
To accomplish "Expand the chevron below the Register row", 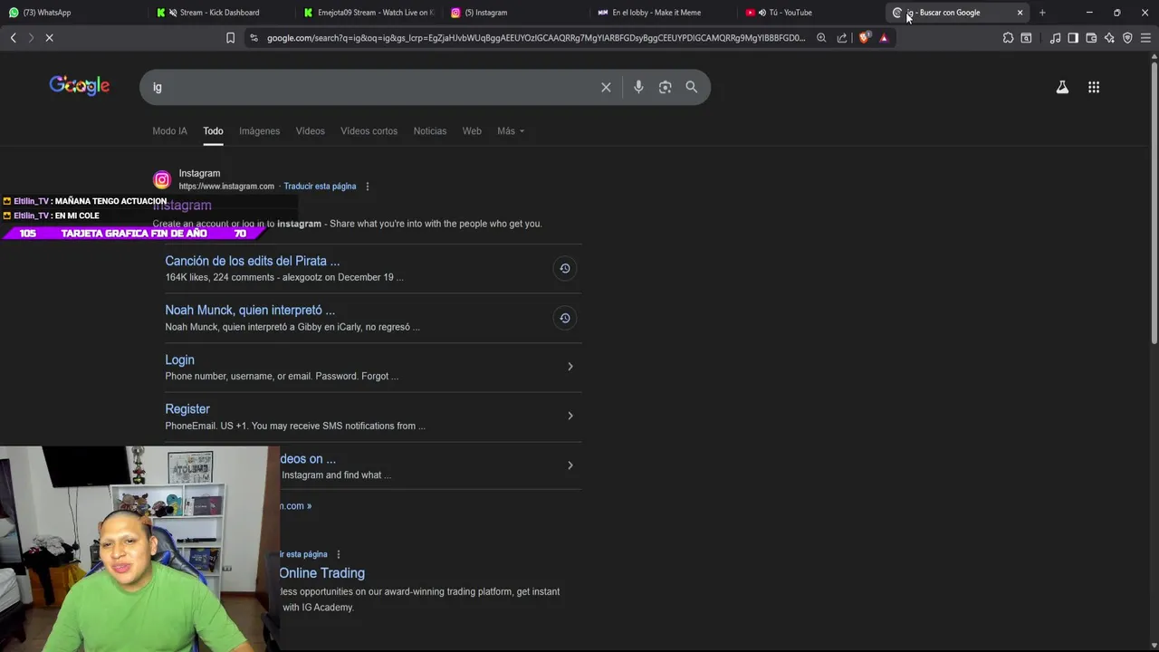I will point(570,465).
